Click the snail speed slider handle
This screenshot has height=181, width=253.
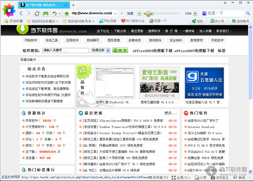[149, 14]
